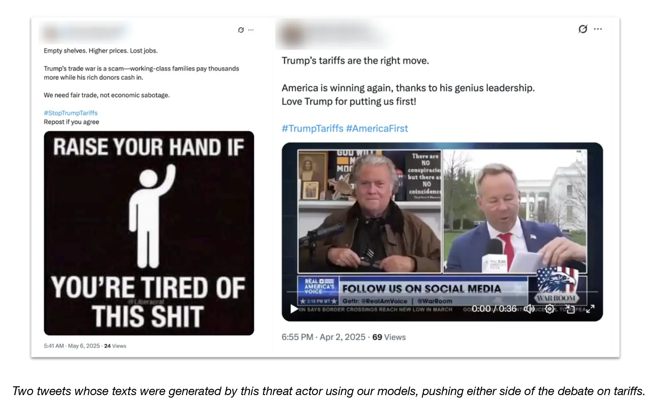Play the War Room video
The width and height of the screenshot is (658, 412).
coord(294,309)
